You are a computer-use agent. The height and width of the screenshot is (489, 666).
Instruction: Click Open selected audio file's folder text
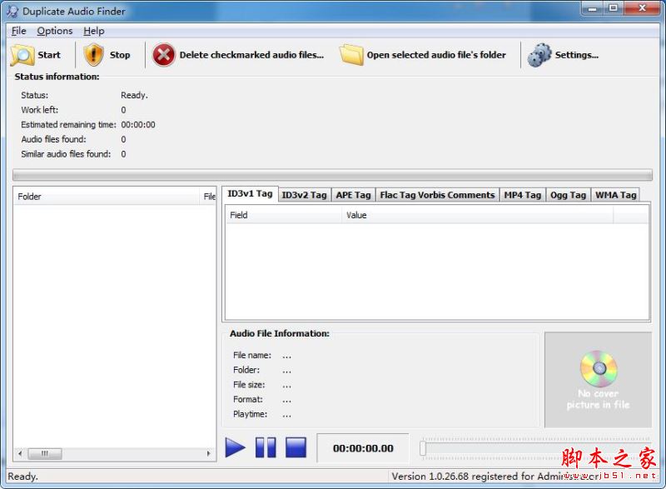point(436,55)
